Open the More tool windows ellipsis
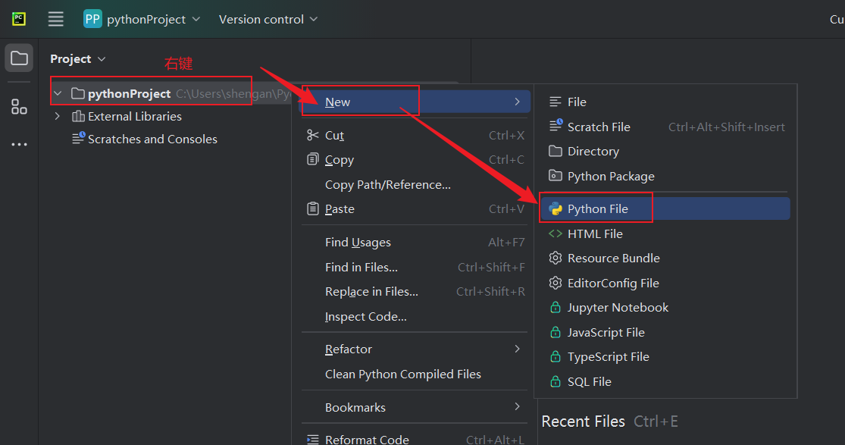Viewport: 845px width, 445px height. pyautogui.click(x=19, y=144)
